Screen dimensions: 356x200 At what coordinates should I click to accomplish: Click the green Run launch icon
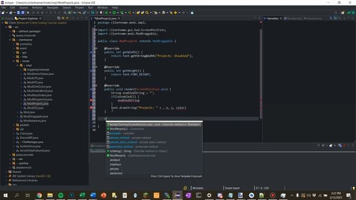[115, 13]
